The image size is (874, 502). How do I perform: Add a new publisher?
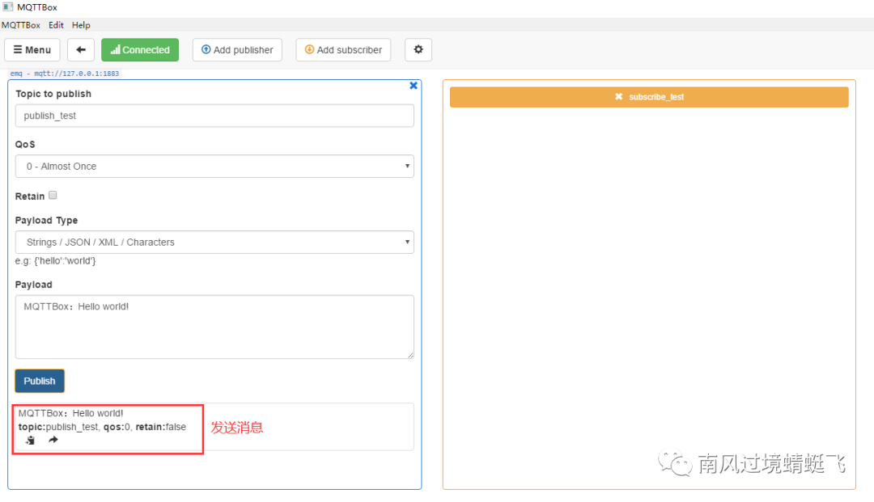click(x=237, y=49)
